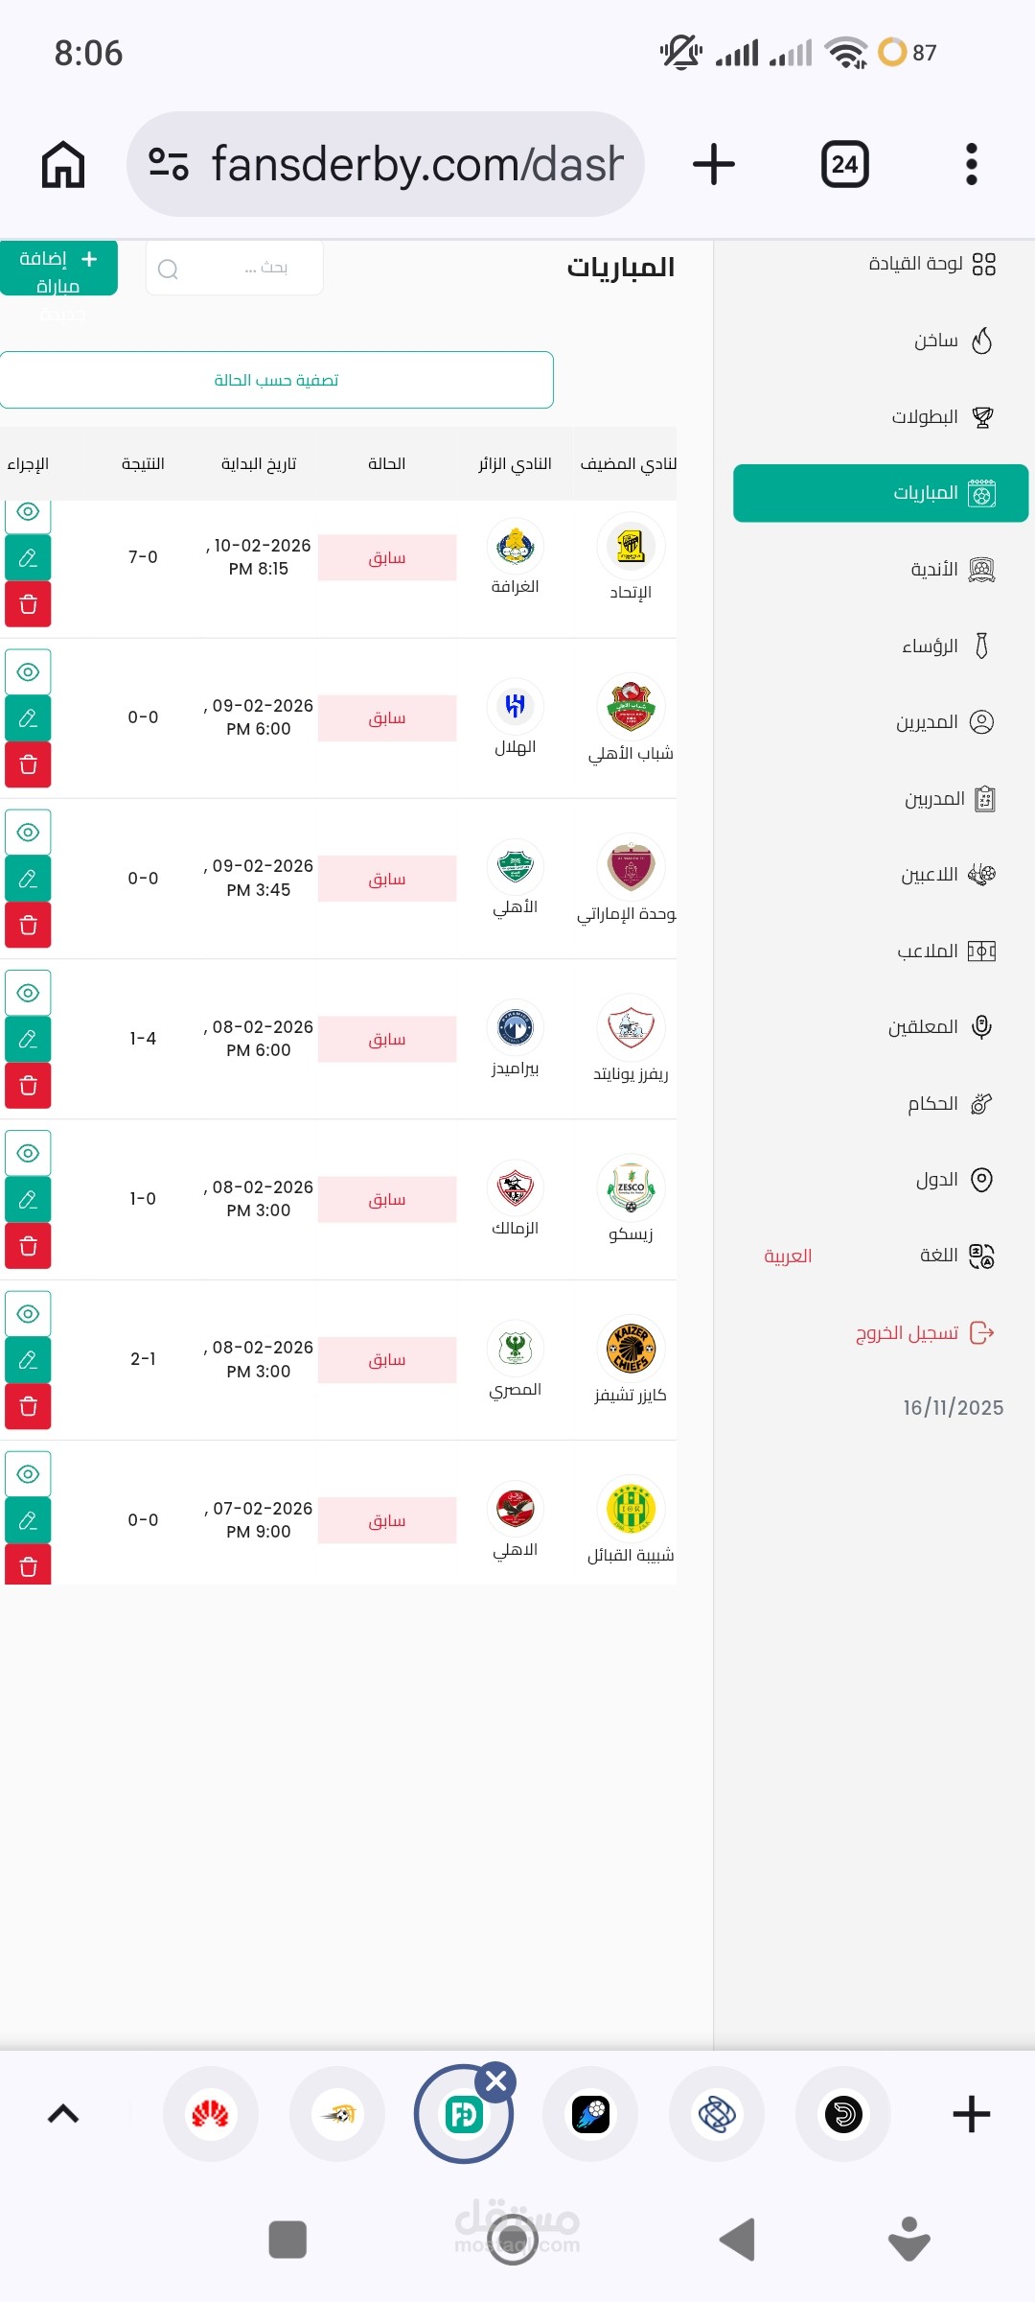The width and height of the screenshot is (1035, 2302).
Task: Open the tab switcher showing 24 tabs
Action: (x=844, y=164)
